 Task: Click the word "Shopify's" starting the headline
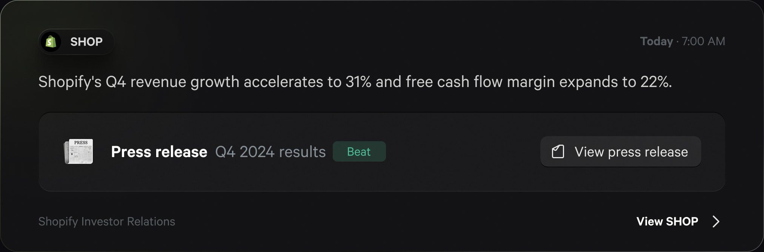click(70, 82)
